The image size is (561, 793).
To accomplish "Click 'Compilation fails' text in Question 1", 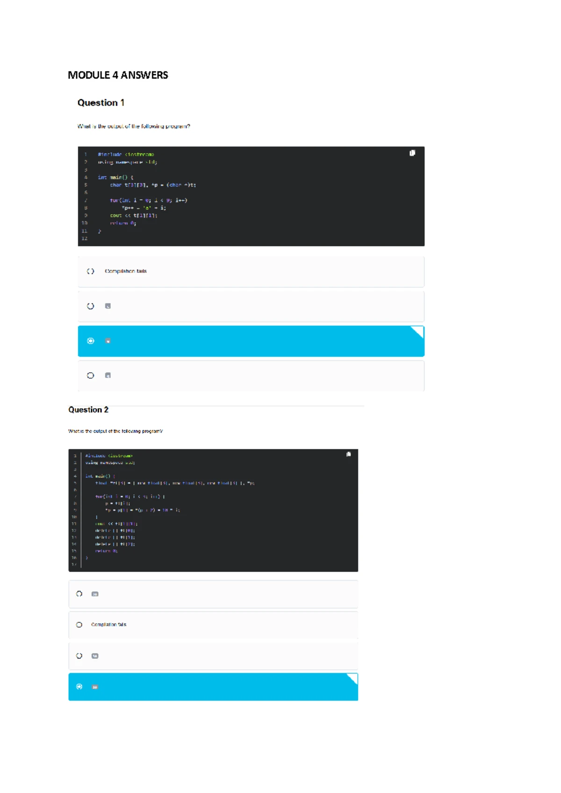I will pyautogui.click(x=126, y=271).
